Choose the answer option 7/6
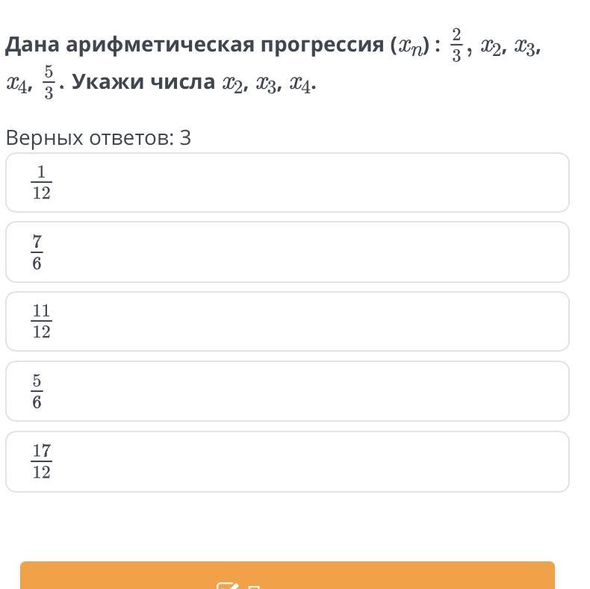Viewport: 590px width, 589px height. (288, 252)
